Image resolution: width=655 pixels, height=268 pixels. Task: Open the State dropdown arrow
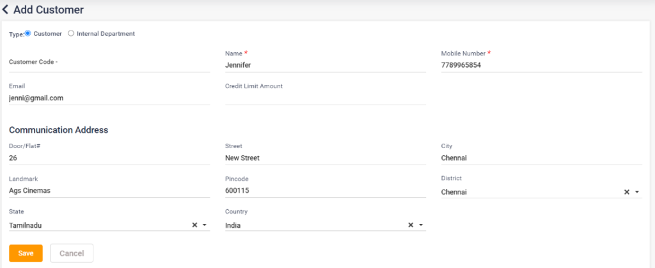[204, 225]
